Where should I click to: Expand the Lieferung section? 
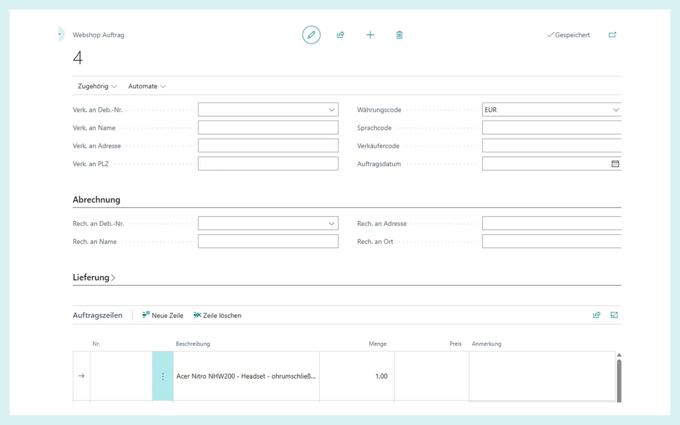click(94, 278)
